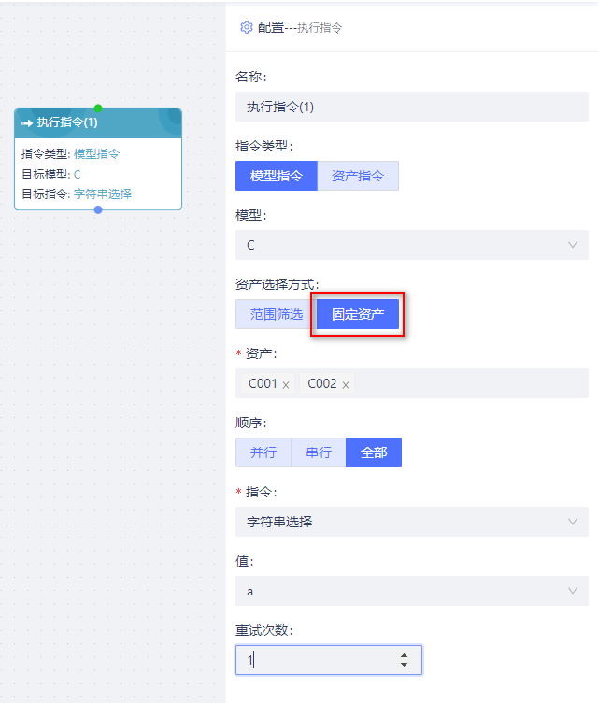
Task: Click the arrow icon on 执行指令(1) node
Action: pyautogui.click(x=27, y=122)
